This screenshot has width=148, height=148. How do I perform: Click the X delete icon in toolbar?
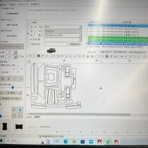47,56
